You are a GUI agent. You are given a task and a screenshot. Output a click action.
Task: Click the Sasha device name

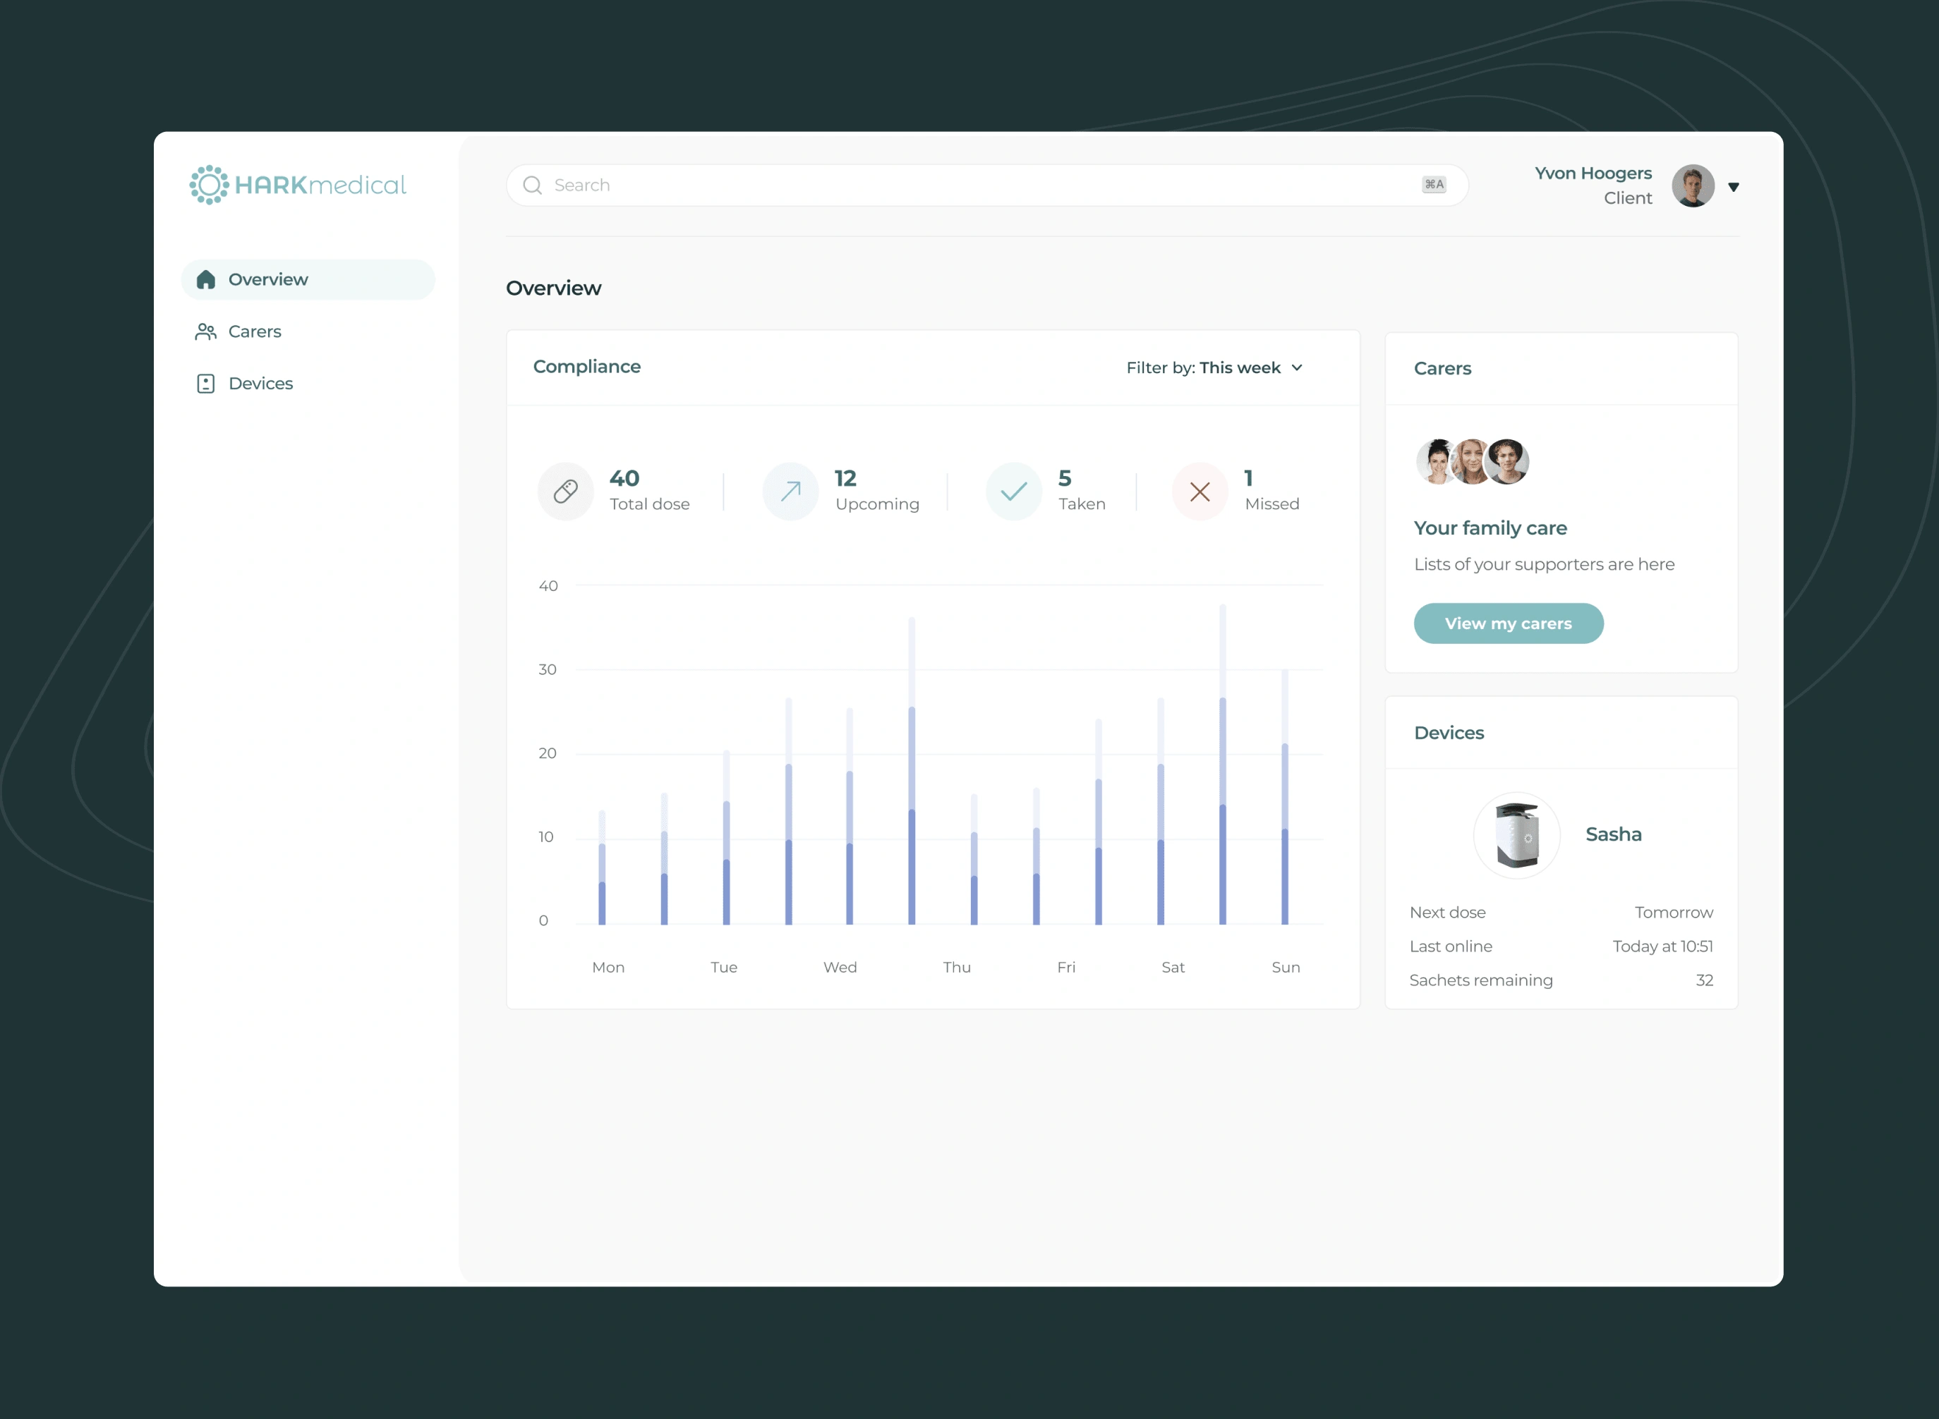coord(1613,834)
